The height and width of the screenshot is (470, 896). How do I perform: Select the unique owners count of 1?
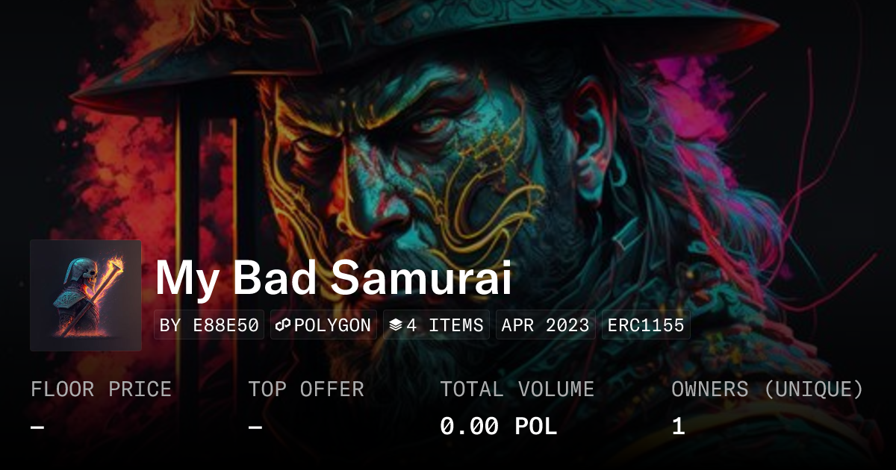tap(678, 427)
